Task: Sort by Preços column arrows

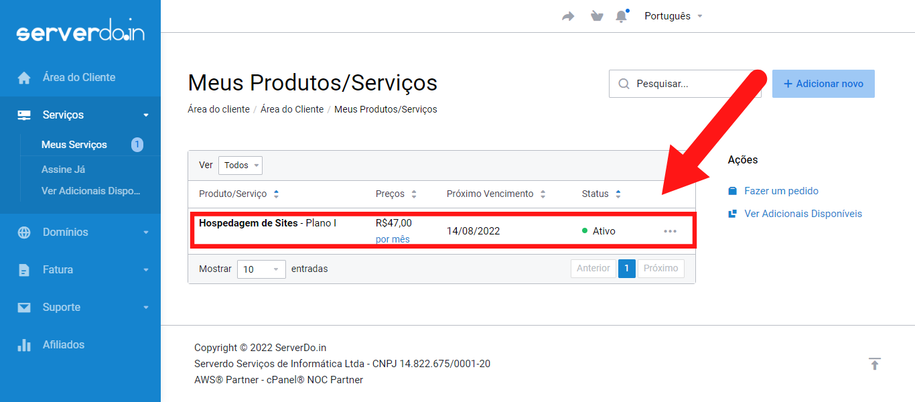Action: (414, 194)
